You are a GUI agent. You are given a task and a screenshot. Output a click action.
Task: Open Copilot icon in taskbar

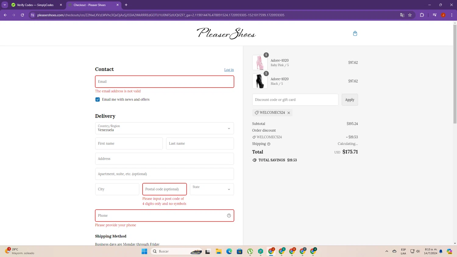449,251
